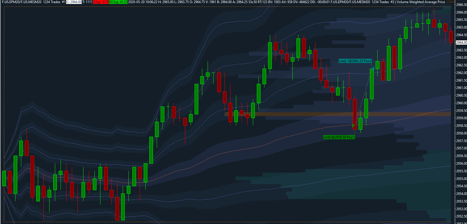Click the orange horizontal rectangle drawing

click(x=338, y=114)
